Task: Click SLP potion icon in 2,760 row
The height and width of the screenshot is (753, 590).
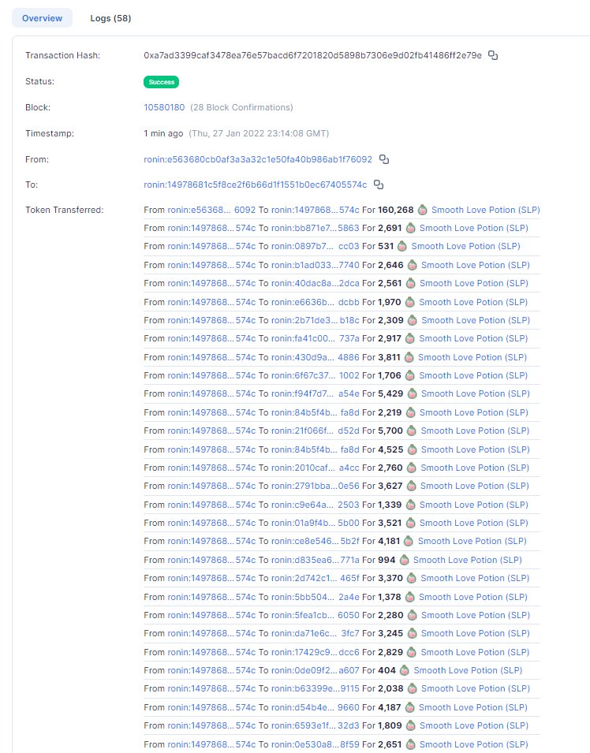Action: point(411,468)
